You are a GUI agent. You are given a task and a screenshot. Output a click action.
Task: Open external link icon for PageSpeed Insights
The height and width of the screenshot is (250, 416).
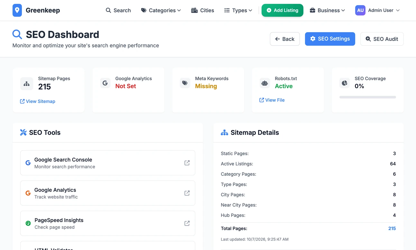pyautogui.click(x=187, y=223)
